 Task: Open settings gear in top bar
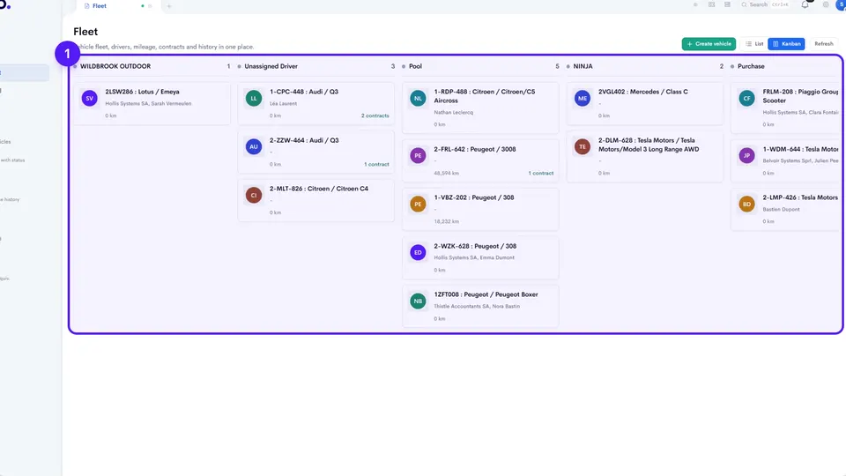pos(826,5)
